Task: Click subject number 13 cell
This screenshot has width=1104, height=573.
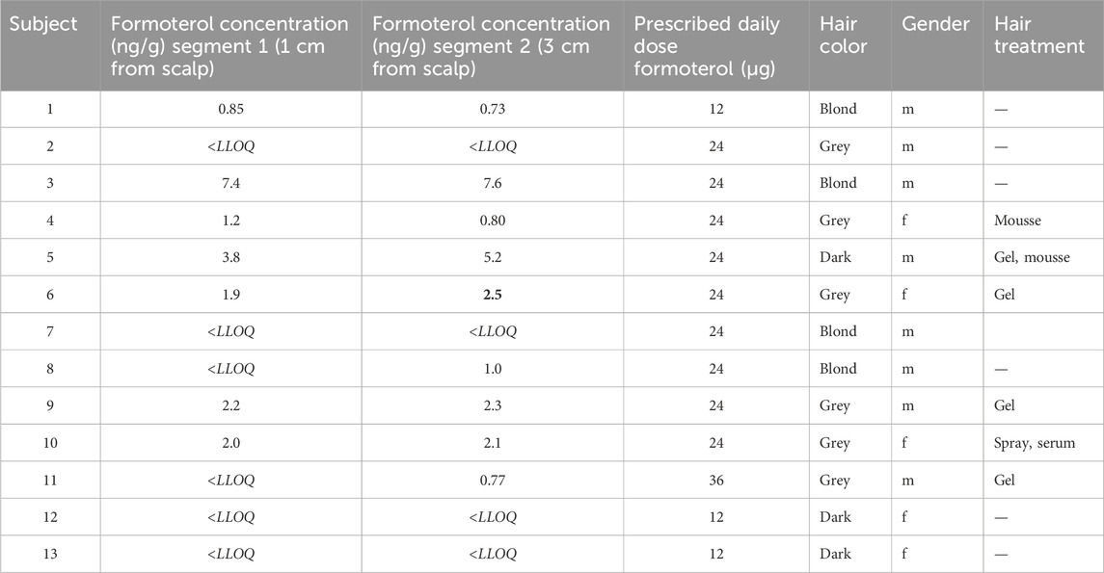Action: pos(49,554)
